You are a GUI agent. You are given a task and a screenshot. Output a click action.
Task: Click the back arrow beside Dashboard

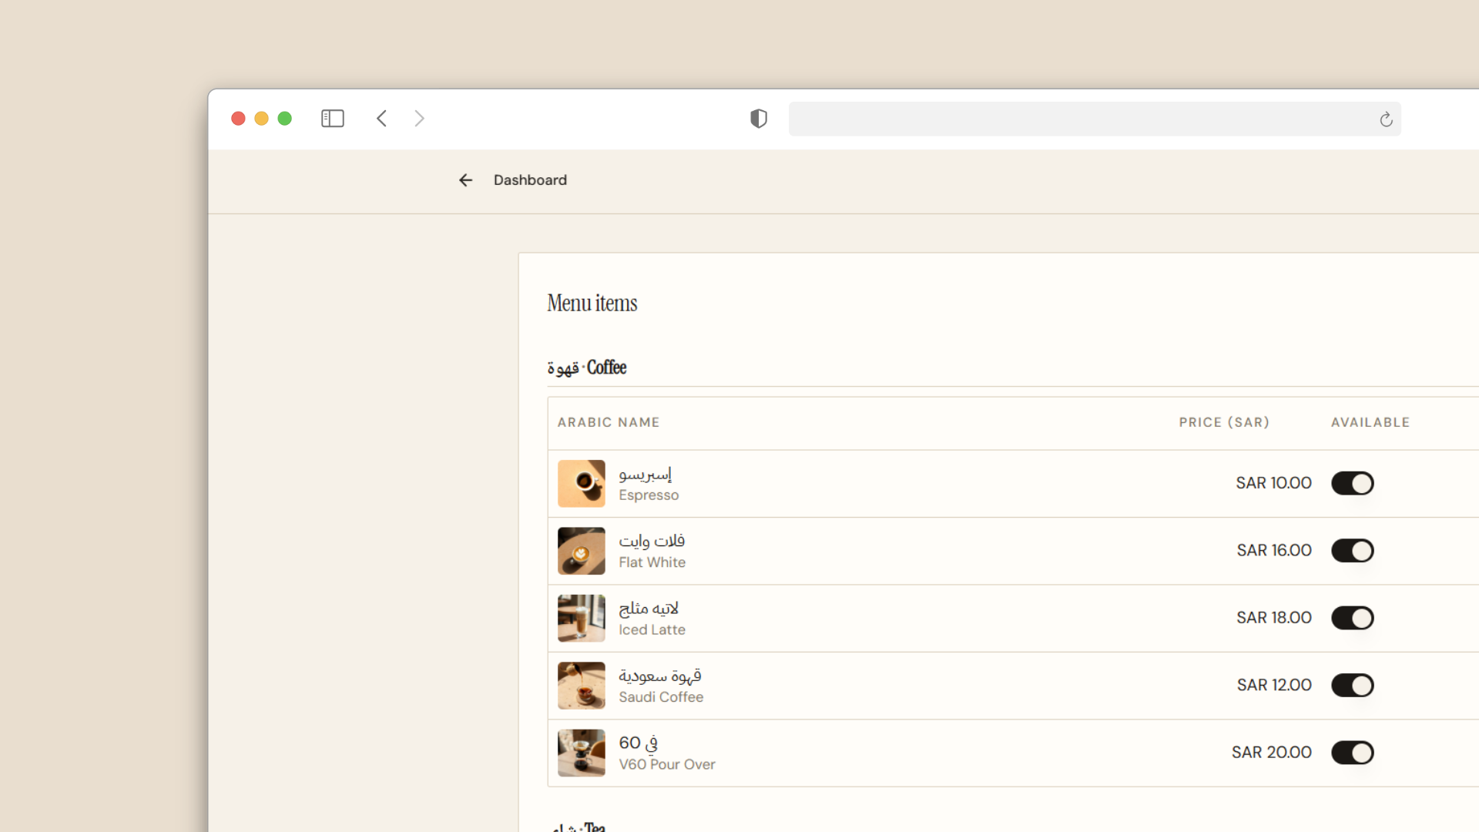465,180
